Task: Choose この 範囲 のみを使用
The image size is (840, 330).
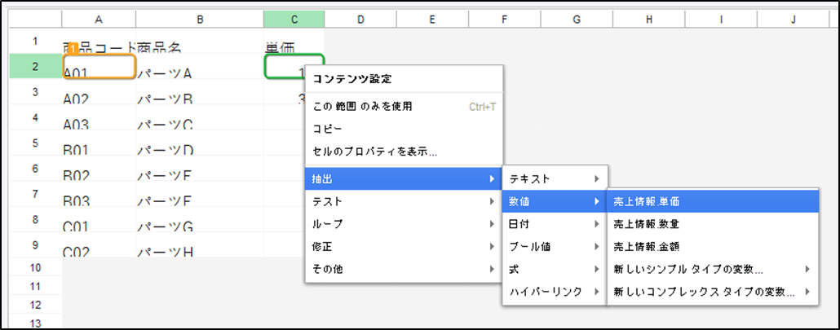Action: [x=404, y=107]
